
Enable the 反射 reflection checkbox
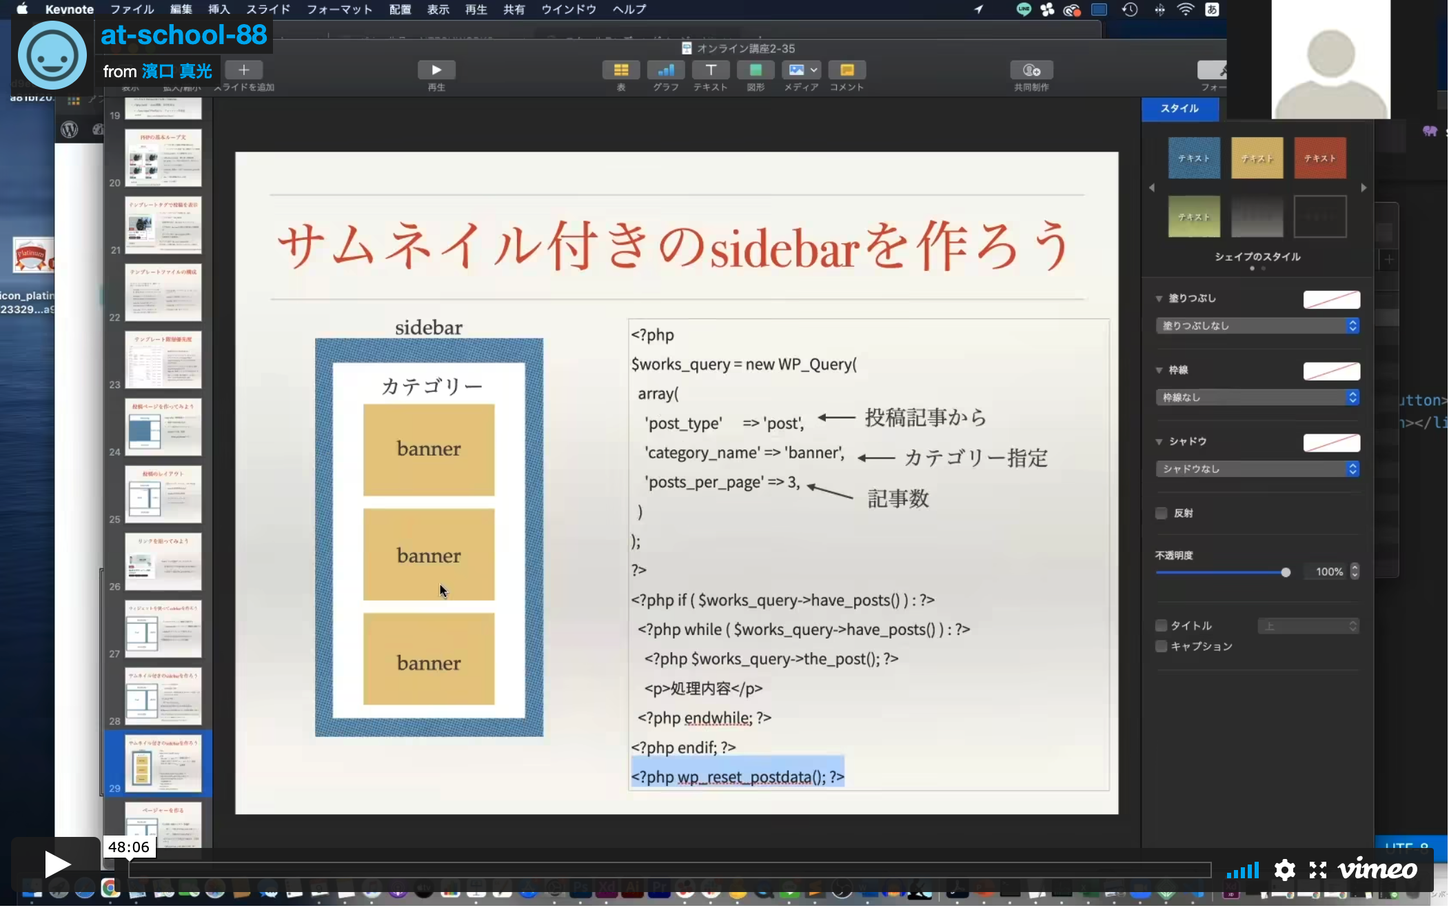(x=1162, y=513)
